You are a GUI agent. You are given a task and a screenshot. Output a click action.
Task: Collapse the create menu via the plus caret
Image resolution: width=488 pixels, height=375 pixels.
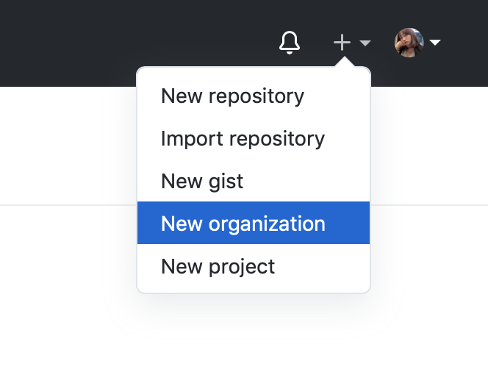(365, 43)
